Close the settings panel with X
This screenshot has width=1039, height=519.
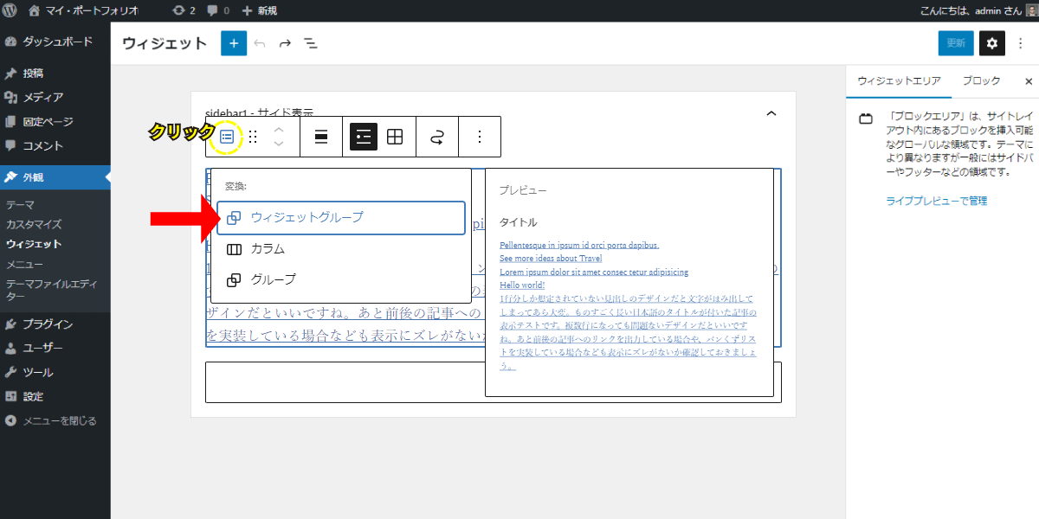click(x=1029, y=81)
